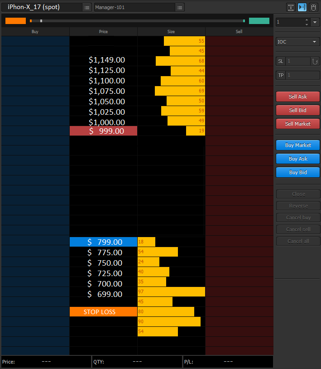Click the Buy column header

35,32
